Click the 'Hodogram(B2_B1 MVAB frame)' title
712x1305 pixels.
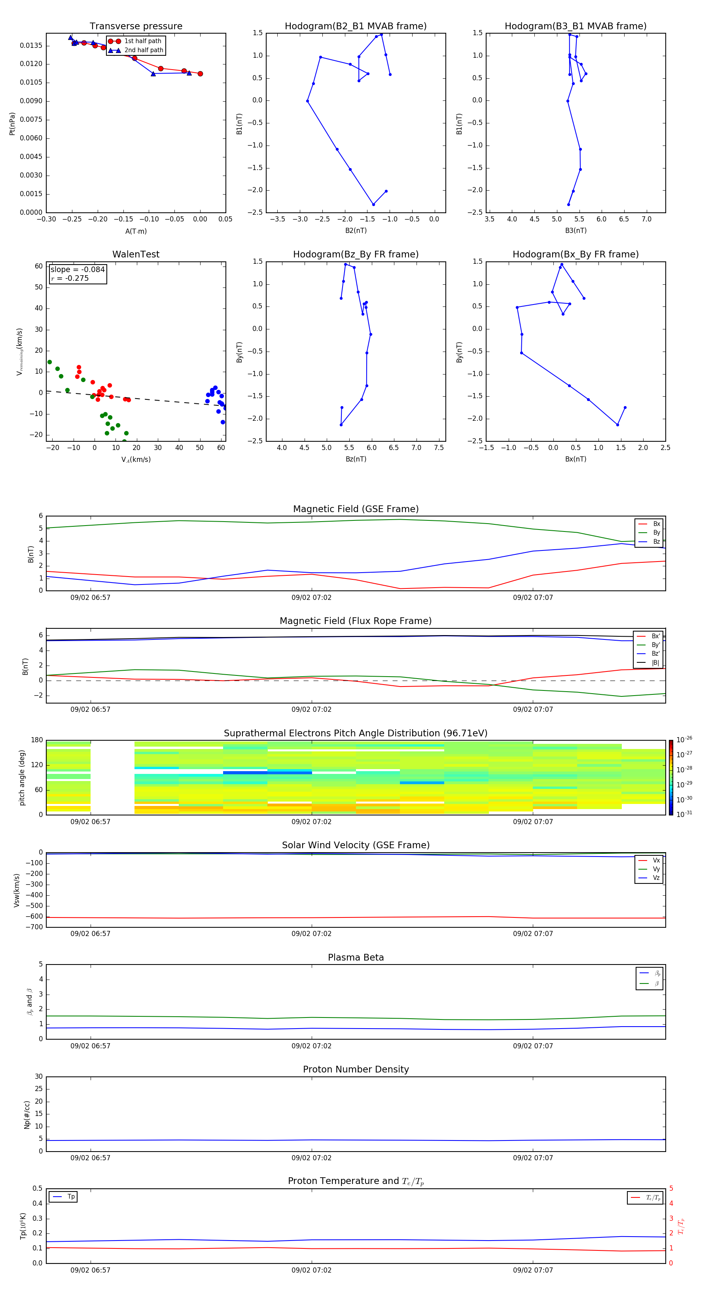coord(356,26)
